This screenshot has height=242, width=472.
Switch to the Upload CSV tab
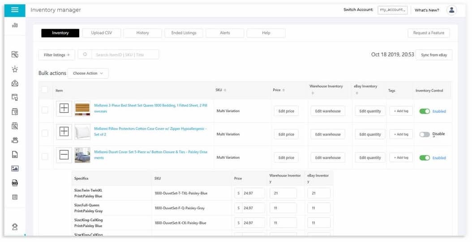102,33
